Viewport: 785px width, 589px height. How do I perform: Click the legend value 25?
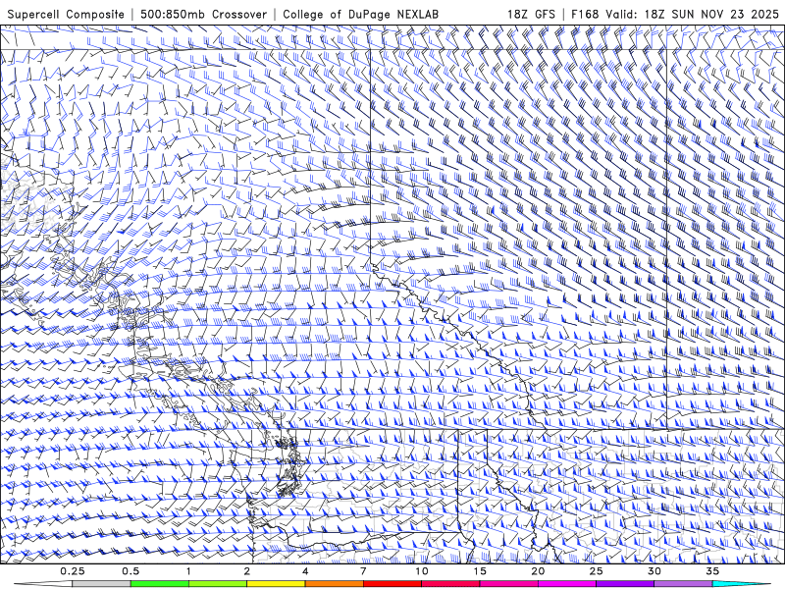click(x=596, y=571)
